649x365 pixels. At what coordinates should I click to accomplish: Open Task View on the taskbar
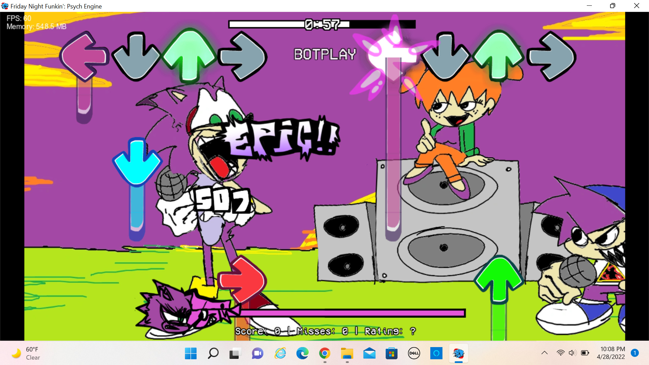(235, 354)
